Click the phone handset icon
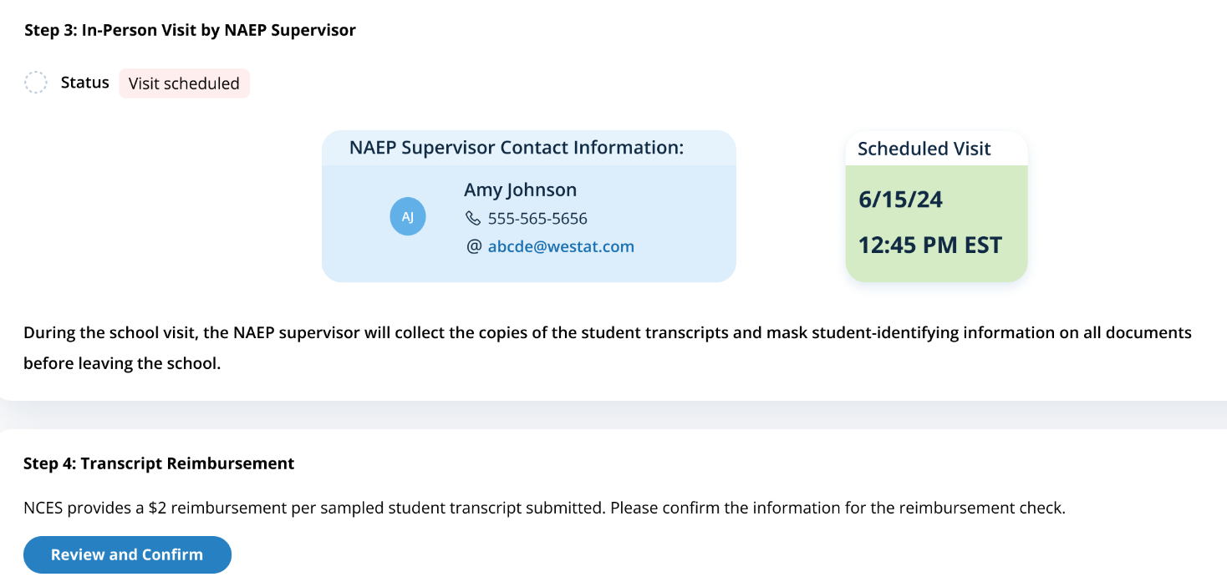The width and height of the screenshot is (1227, 587). click(473, 219)
